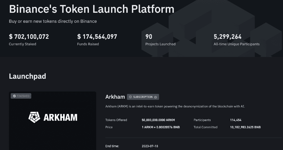
Task: Click the Projects Launched label
Action: tap(160, 44)
